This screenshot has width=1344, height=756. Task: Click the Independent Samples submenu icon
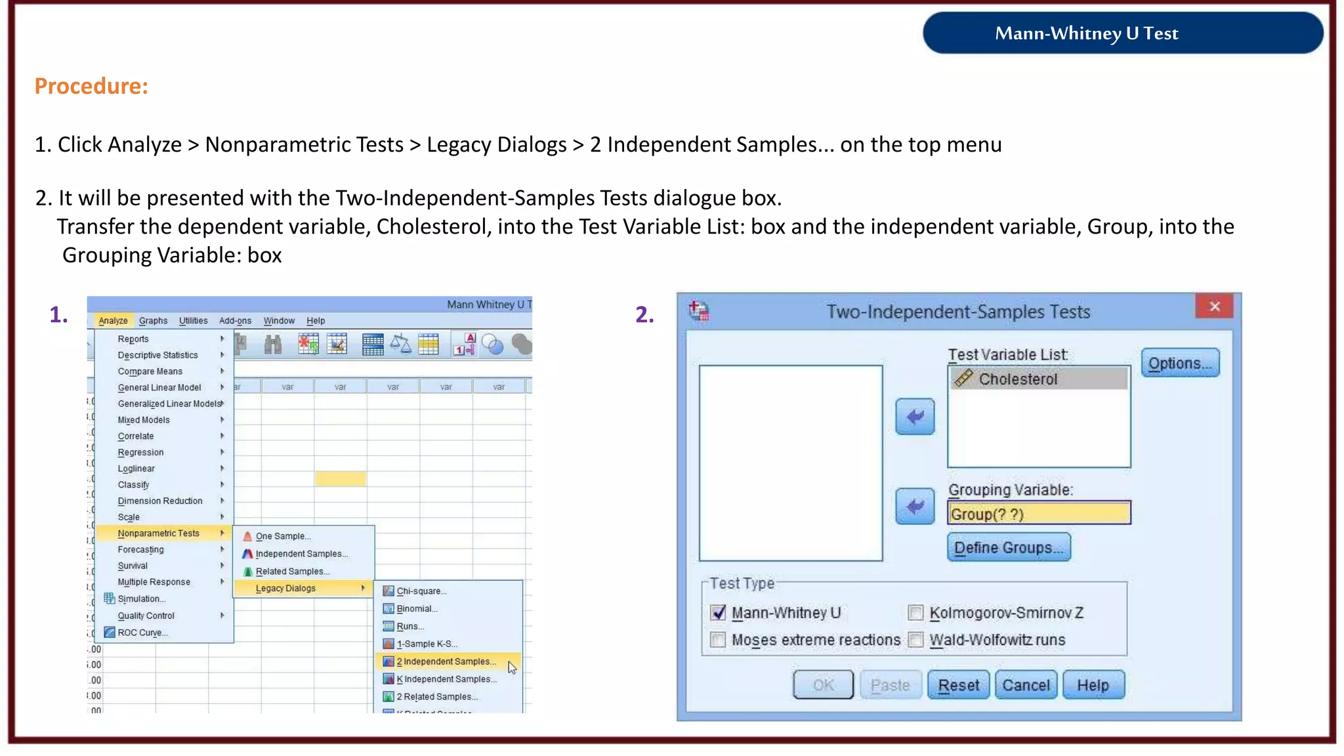pos(247,554)
